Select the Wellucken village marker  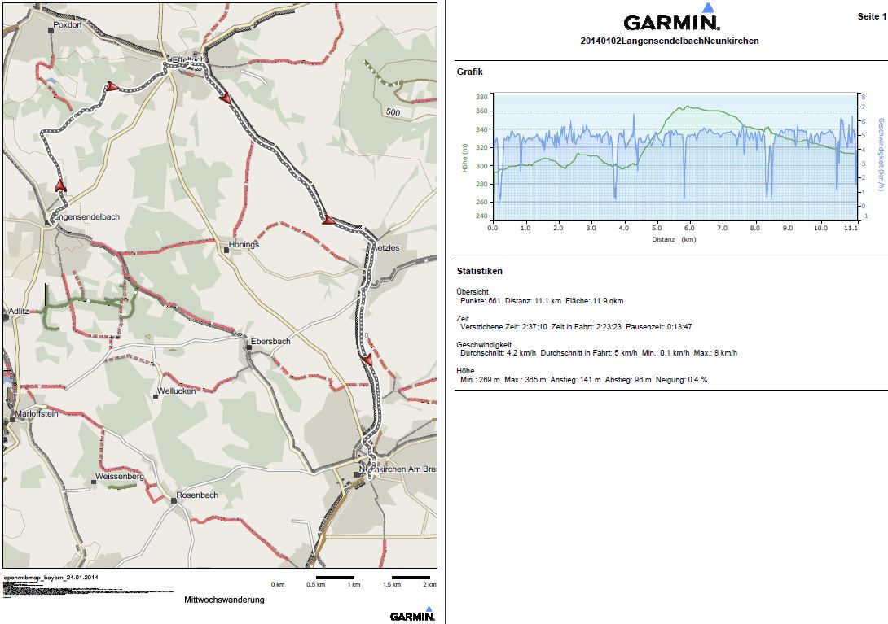[156, 396]
